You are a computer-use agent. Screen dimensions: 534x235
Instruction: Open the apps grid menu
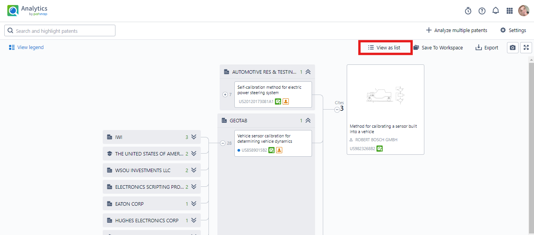point(510,11)
